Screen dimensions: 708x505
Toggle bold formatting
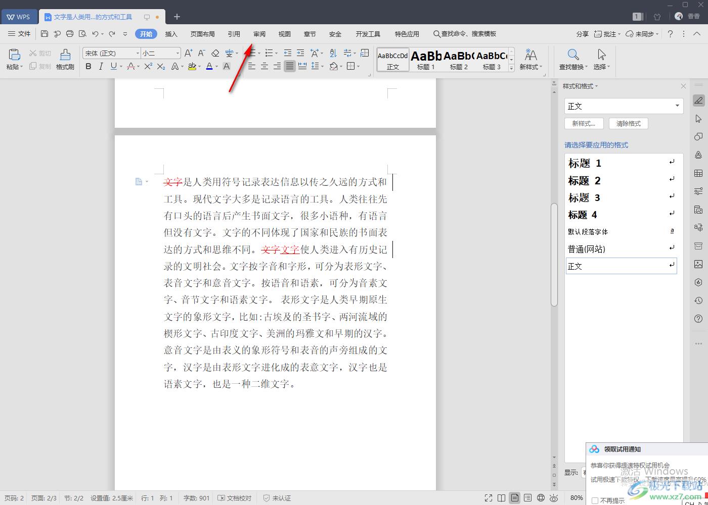[x=88, y=66]
